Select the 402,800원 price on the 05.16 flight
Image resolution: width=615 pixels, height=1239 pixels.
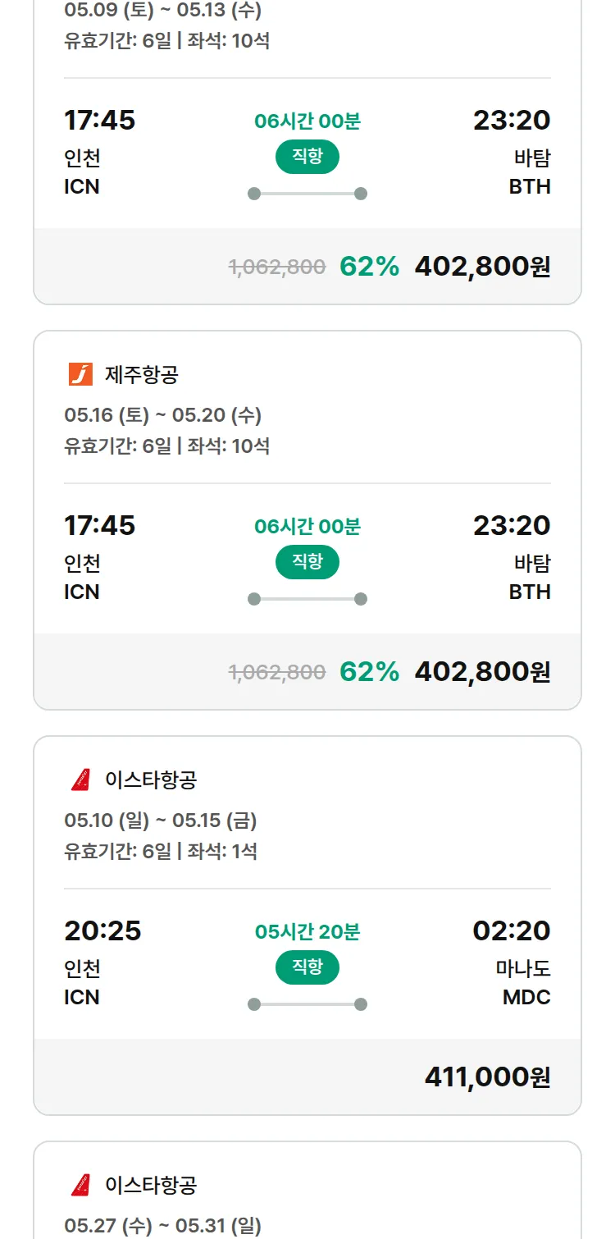pos(482,672)
